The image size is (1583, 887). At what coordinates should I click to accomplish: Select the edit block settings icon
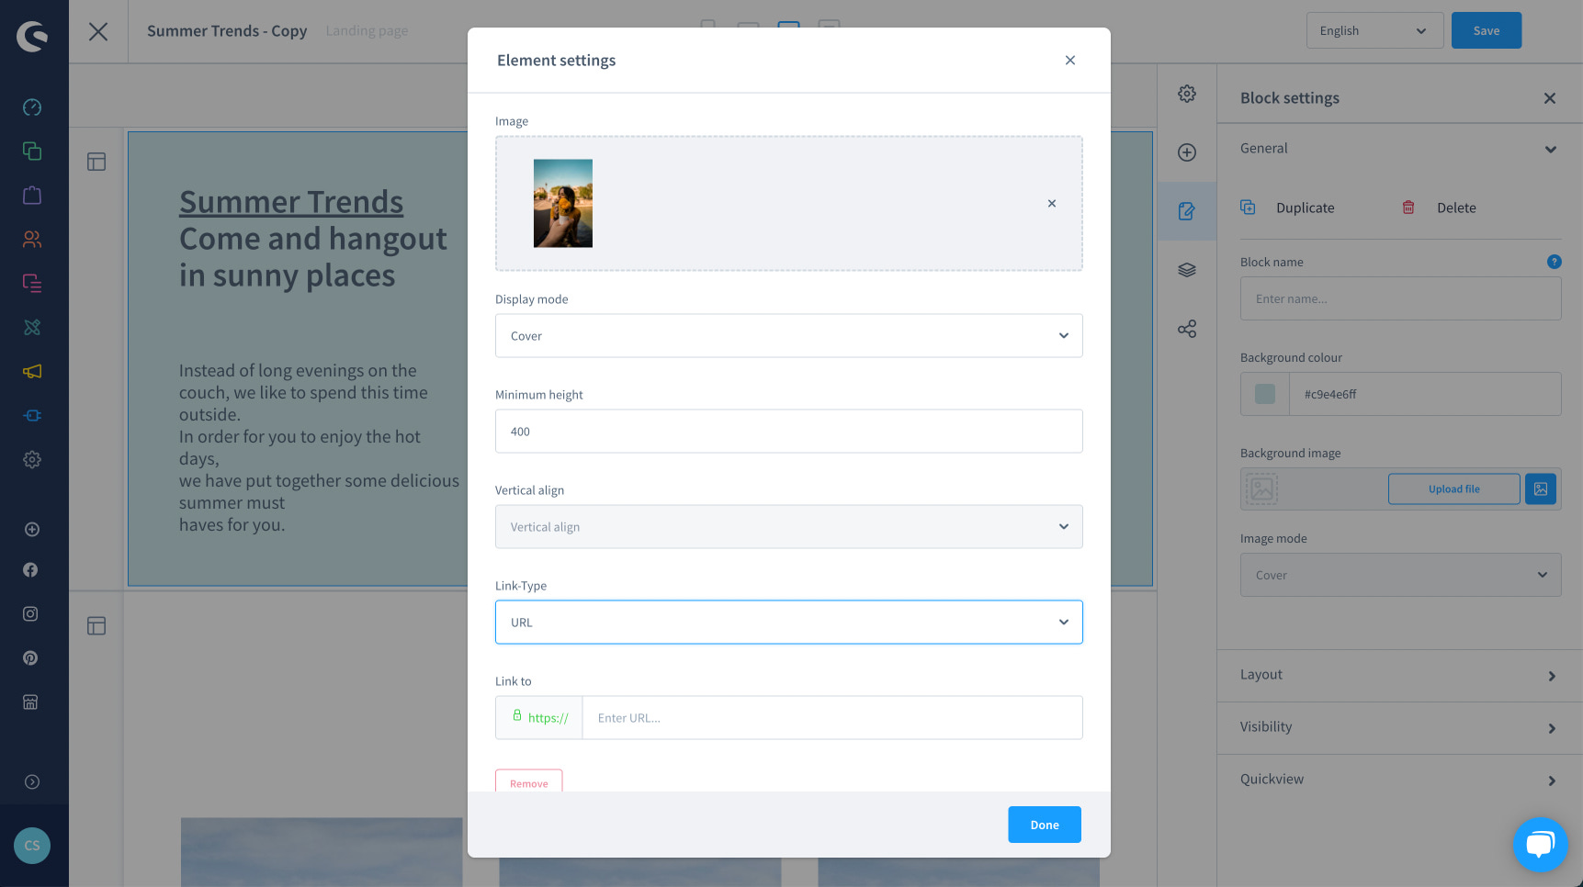coord(1187,211)
